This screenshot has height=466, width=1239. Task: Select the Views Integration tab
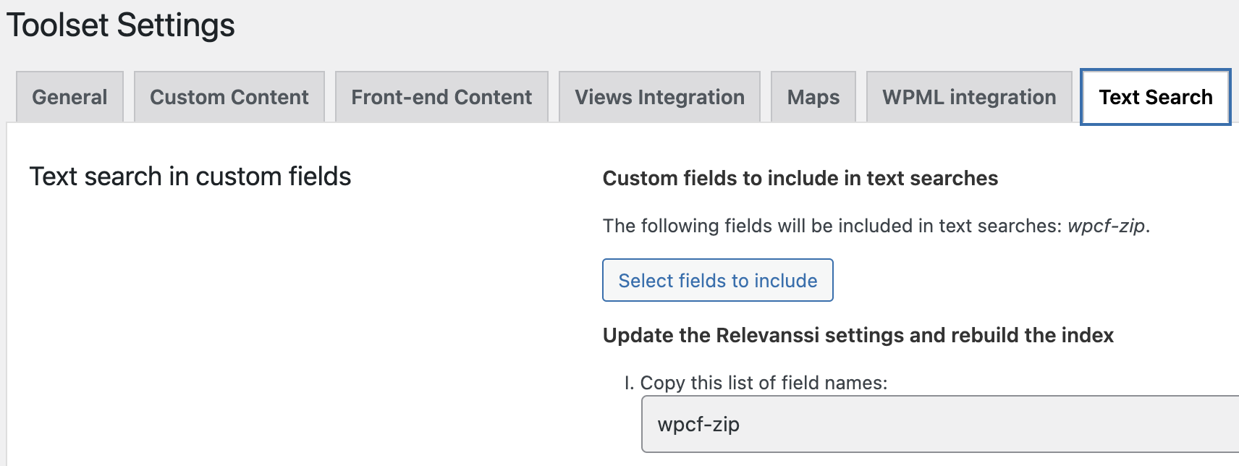coord(659,97)
